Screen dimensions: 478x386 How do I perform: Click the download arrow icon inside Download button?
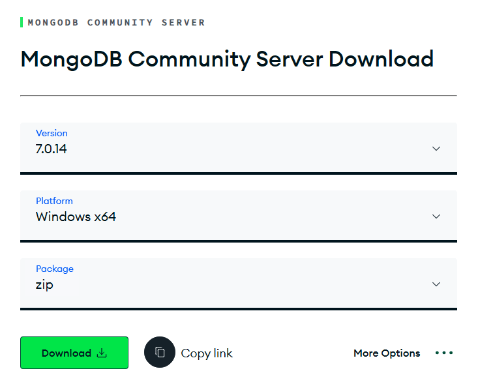point(102,353)
